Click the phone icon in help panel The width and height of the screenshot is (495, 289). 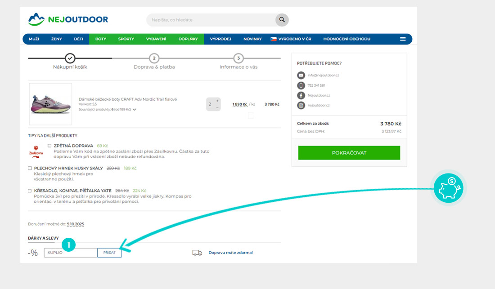(x=301, y=85)
